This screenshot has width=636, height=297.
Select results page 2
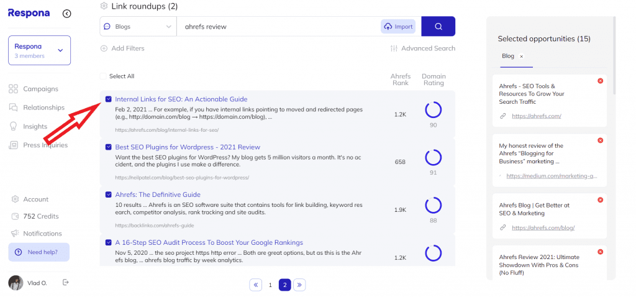point(284,285)
